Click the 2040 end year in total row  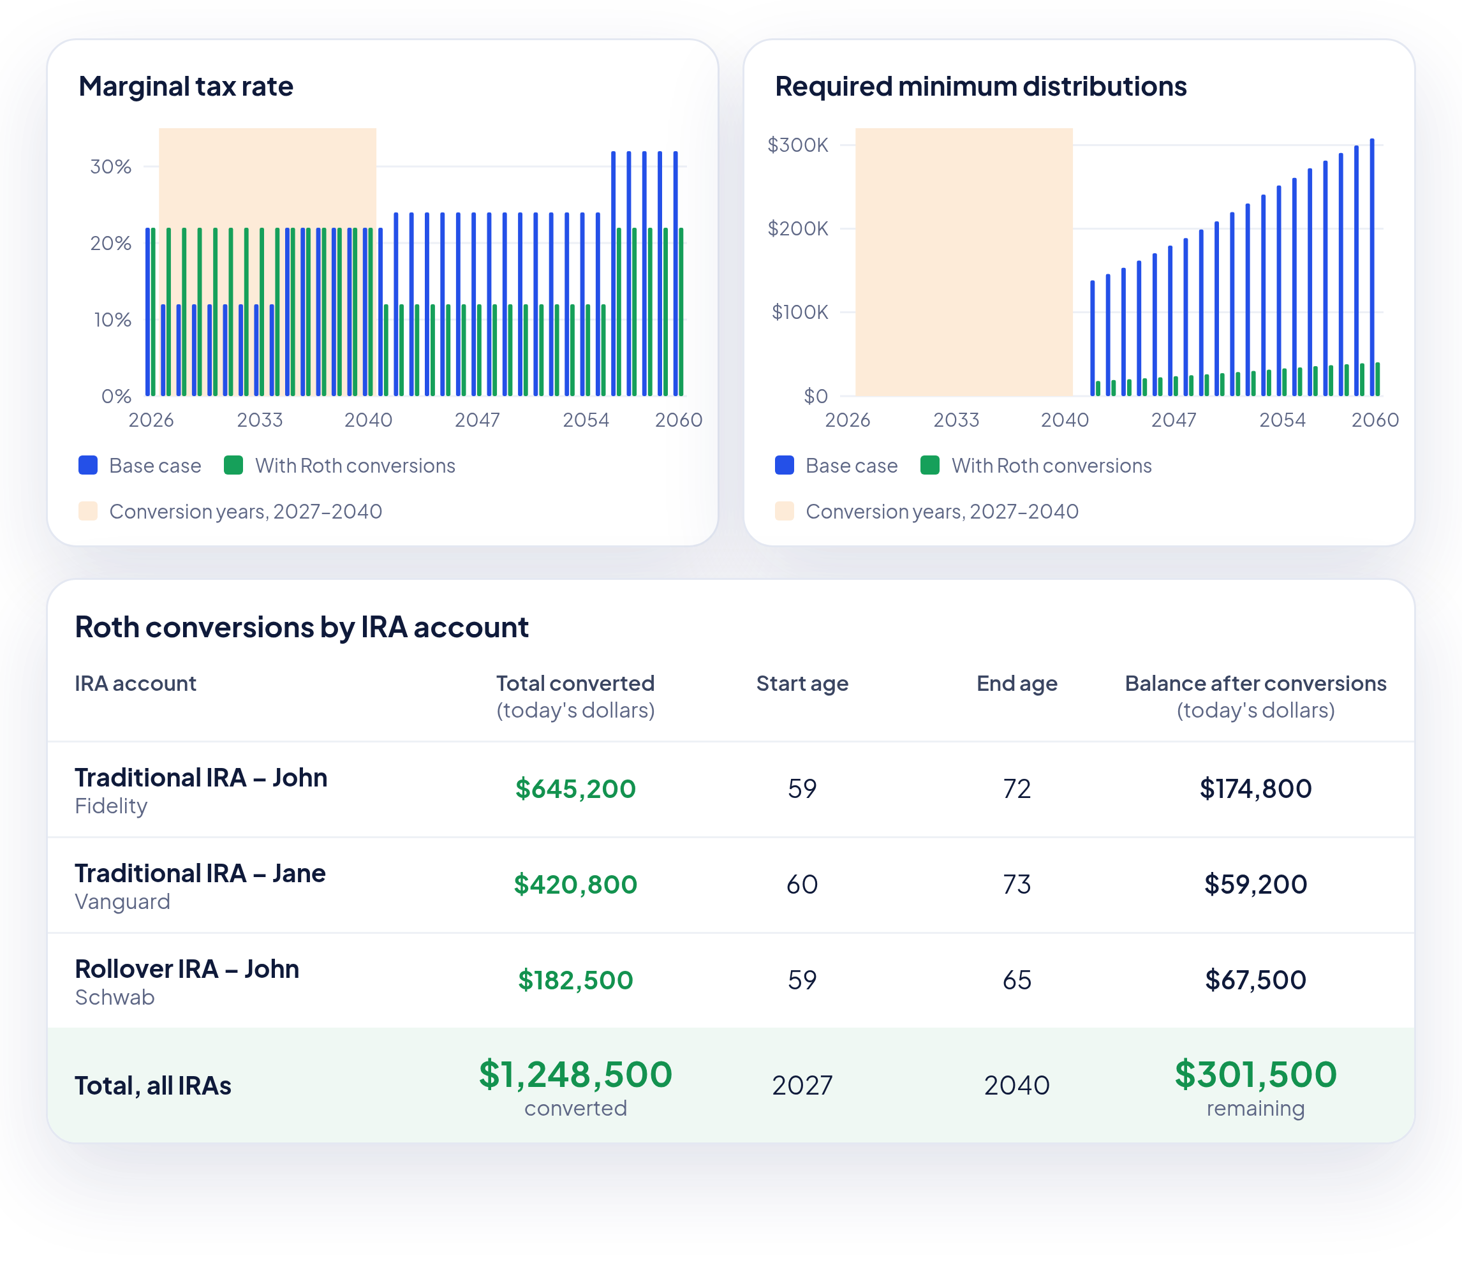click(1017, 1086)
